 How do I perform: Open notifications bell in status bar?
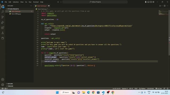(168, 89)
